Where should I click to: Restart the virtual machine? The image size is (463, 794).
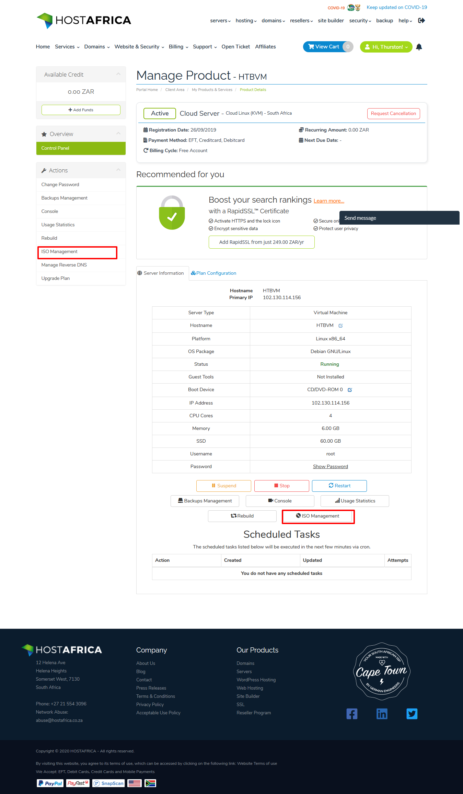tap(339, 486)
